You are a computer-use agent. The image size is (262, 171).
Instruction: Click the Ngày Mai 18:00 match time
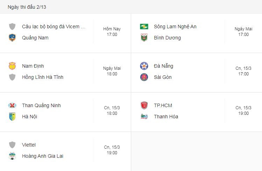[112, 71]
